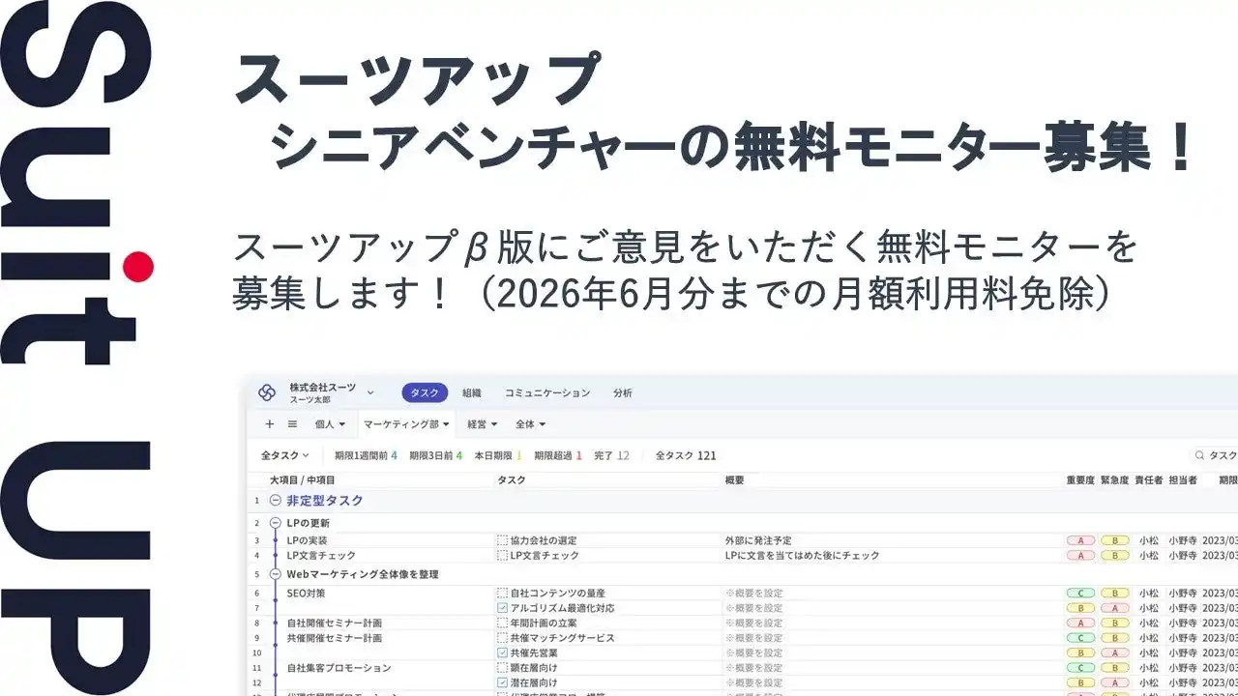Screen dimensions: 1238x696
Task: Uncheck the 共催先営業 task checkbox
Action: coord(503,652)
